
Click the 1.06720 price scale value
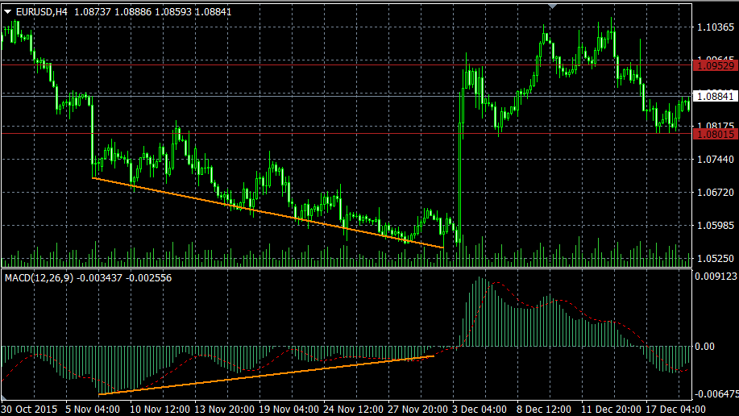pos(716,193)
